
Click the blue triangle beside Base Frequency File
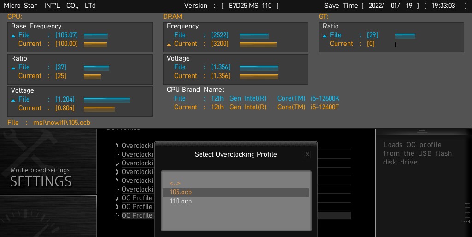[x=13, y=36]
